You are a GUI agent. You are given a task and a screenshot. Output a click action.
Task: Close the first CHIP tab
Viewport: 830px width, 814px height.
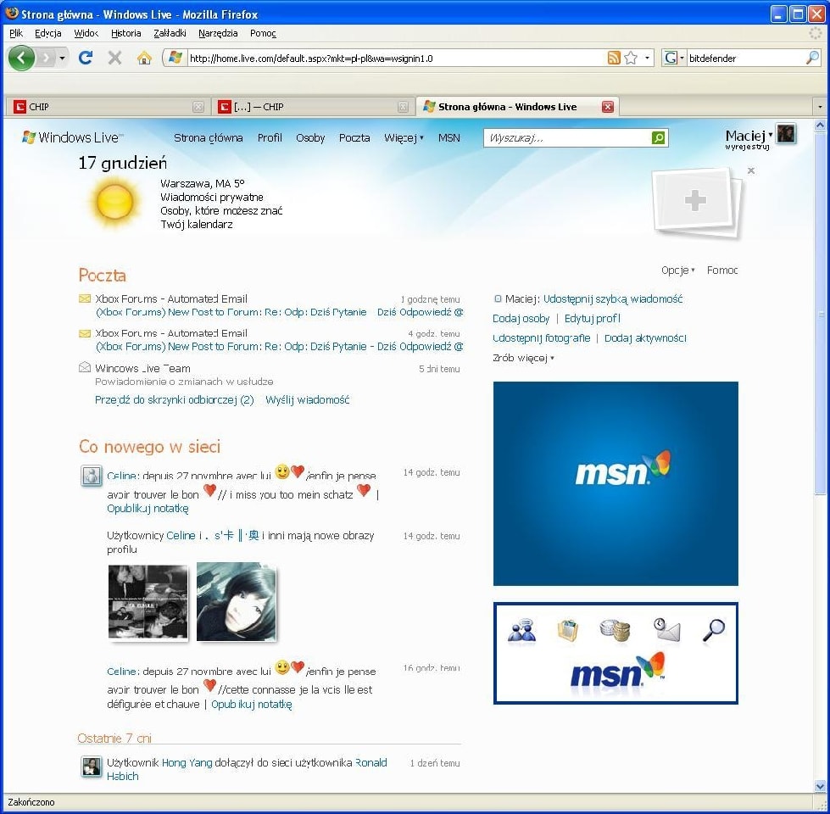point(198,107)
